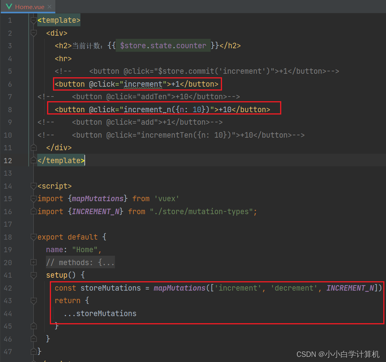
Task: Click the mapMutations call on line 42
Action: coord(180,288)
